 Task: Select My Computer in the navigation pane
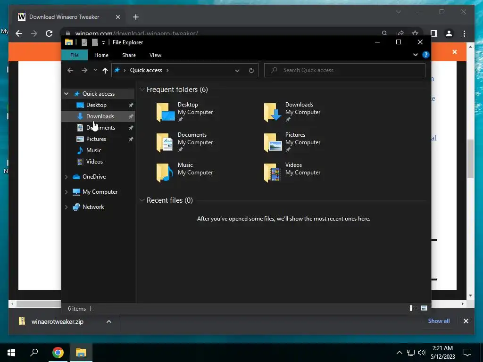[100, 192]
